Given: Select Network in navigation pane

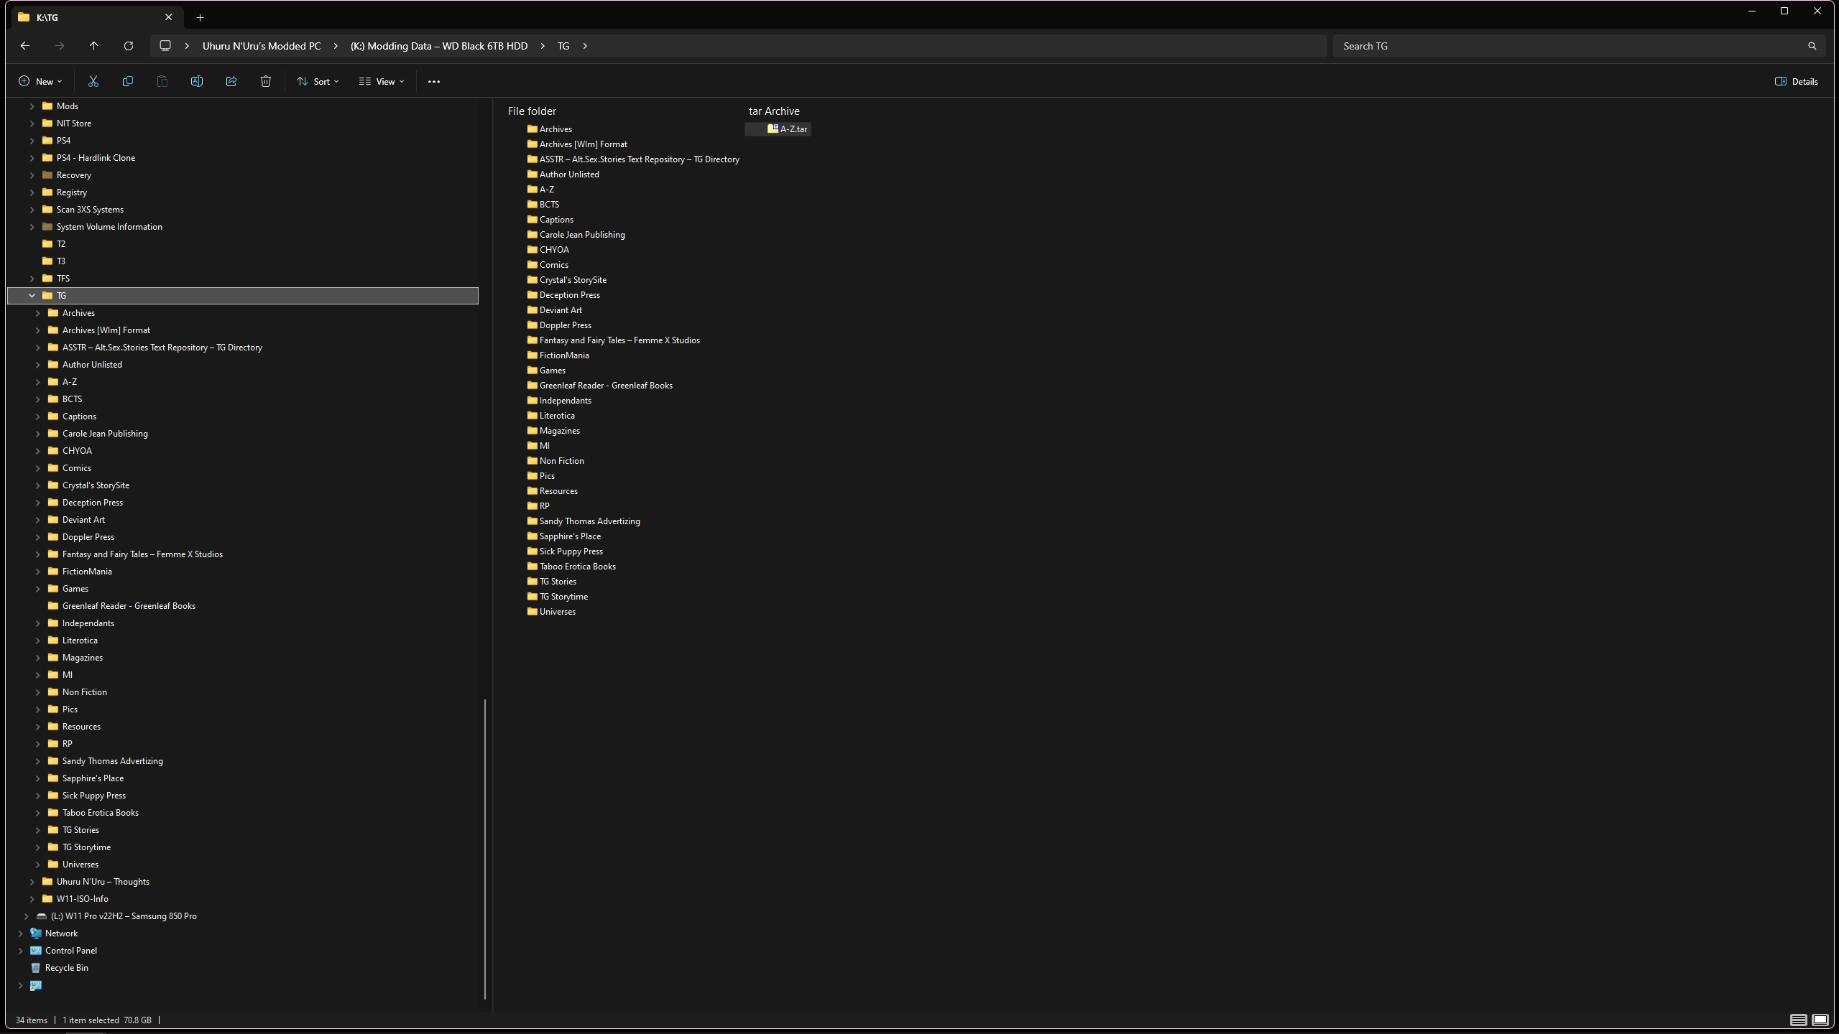Looking at the screenshot, I should point(61,933).
